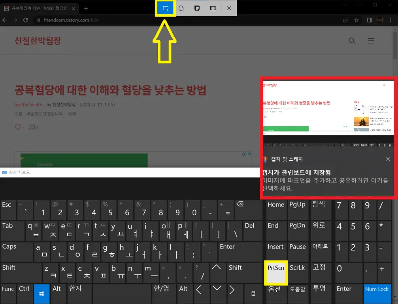This screenshot has height=304, width=398.
Task: Like the post with the heart icon
Action: tap(18, 127)
